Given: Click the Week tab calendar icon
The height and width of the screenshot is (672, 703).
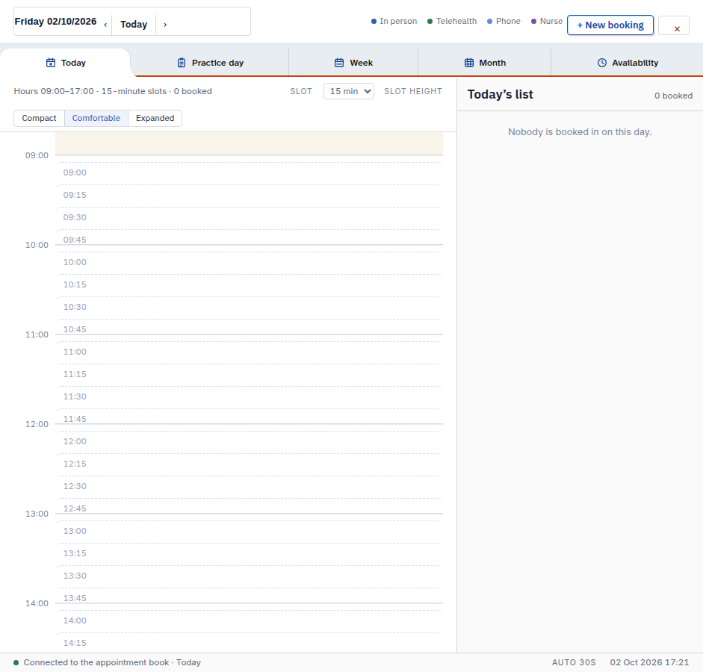Looking at the screenshot, I should [x=339, y=63].
